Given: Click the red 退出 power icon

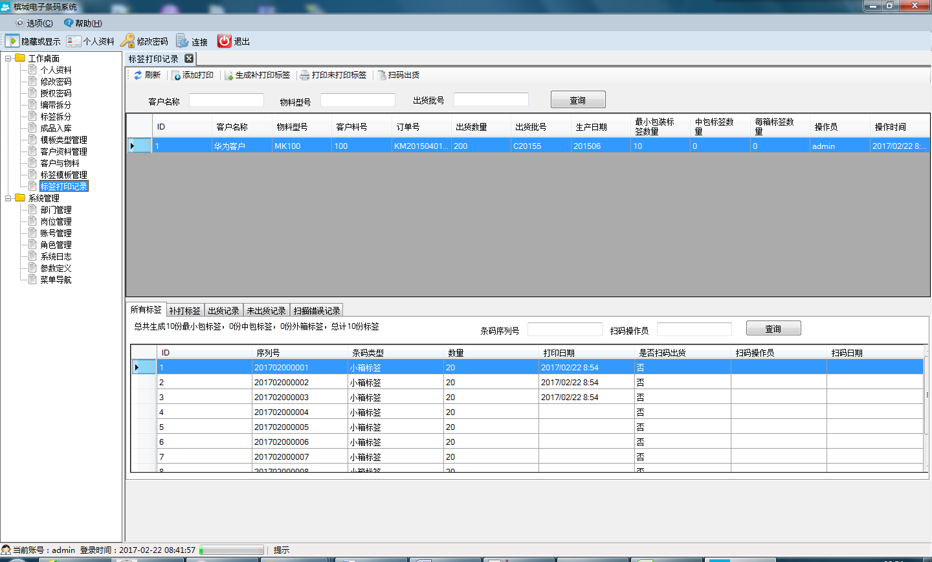Looking at the screenshot, I should (x=225, y=41).
